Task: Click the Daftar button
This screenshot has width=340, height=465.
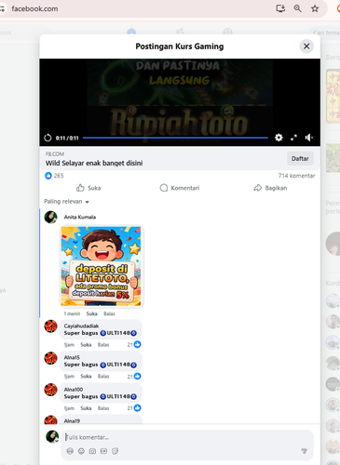Action: [x=300, y=158]
